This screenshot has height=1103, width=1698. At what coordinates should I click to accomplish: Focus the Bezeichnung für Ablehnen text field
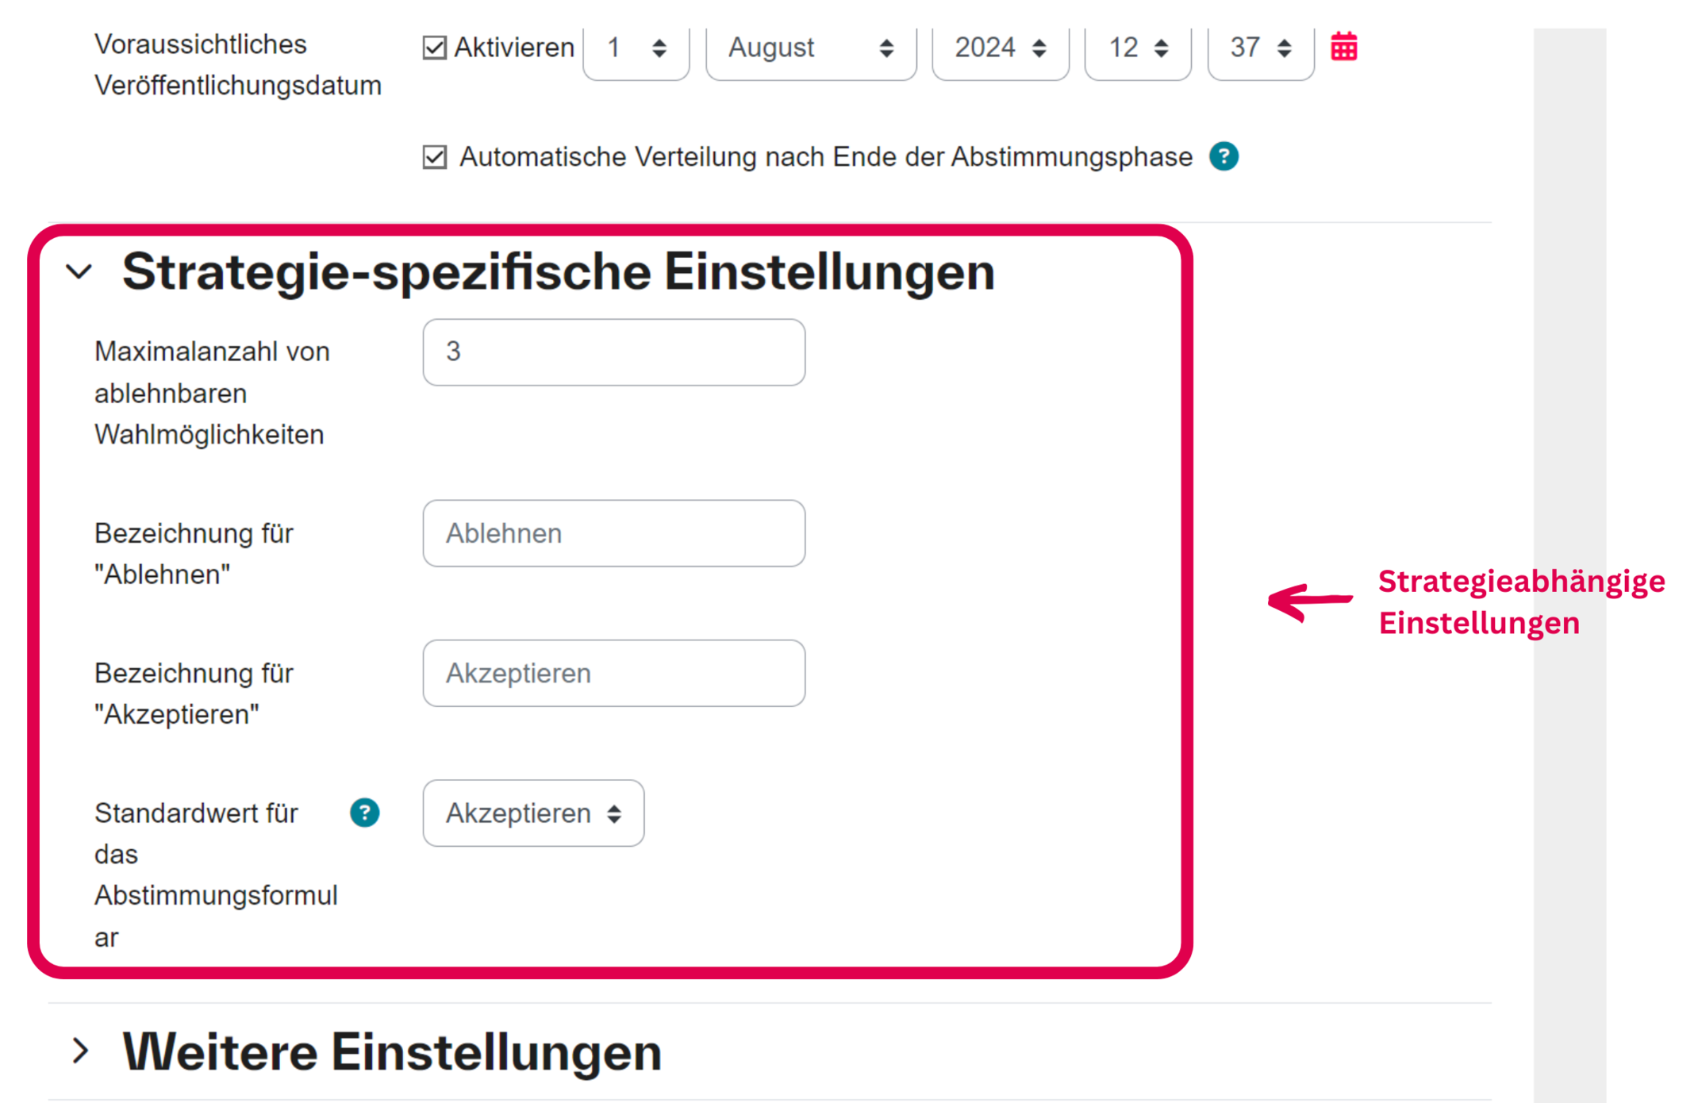(613, 533)
